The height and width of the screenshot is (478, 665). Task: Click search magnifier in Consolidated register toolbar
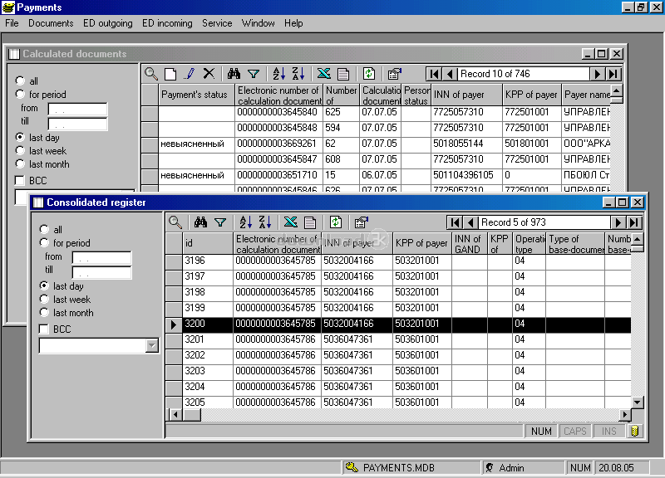click(175, 222)
